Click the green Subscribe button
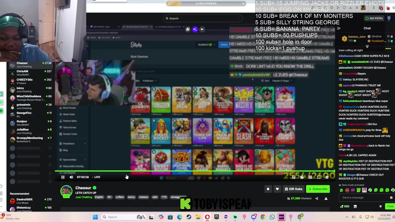Image resolution: width=395 pixels, height=222 pixels. (x=318, y=189)
